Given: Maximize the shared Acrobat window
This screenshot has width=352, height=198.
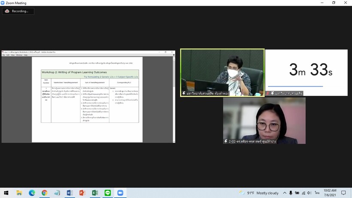Looking at the screenshot, I should (165, 52).
